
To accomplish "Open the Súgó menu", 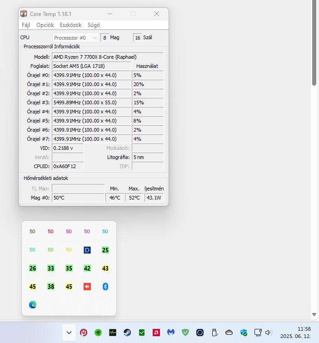I will pos(94,25).
